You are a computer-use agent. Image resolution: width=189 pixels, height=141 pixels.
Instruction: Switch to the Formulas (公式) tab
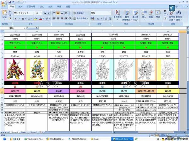[x=42, y=7]
